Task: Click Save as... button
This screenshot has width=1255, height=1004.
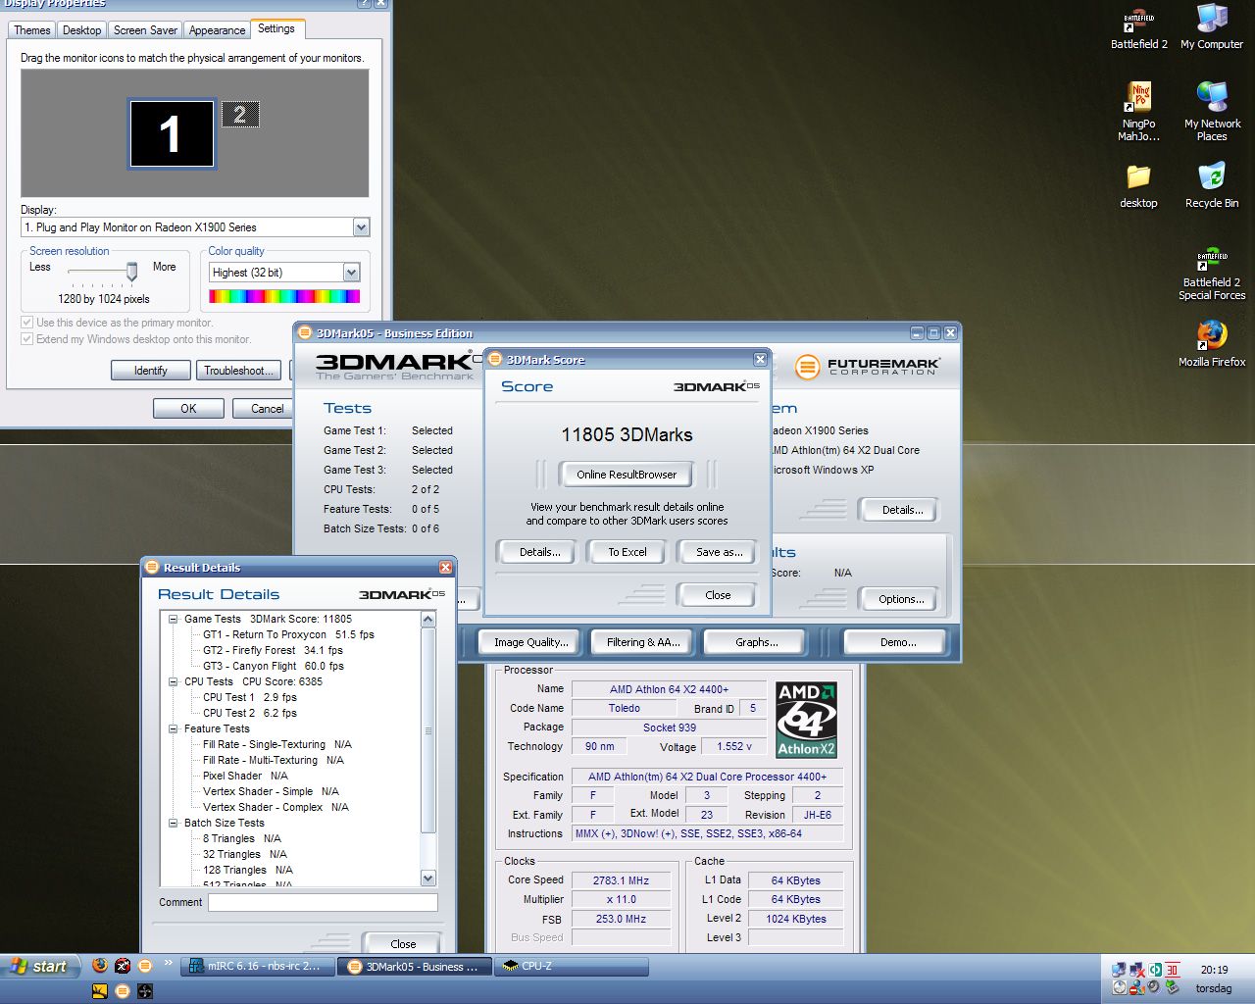Action: click(x=720, y=552)
